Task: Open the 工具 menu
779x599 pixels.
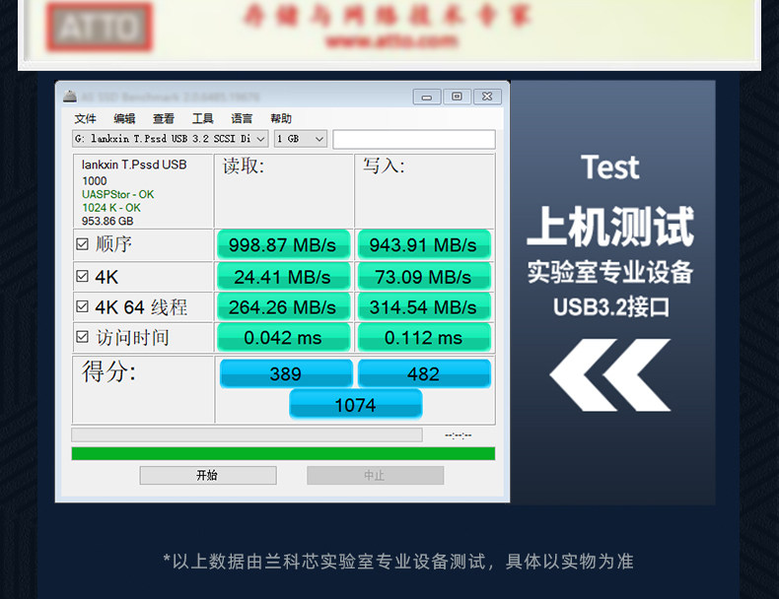Action: [203, 118]
